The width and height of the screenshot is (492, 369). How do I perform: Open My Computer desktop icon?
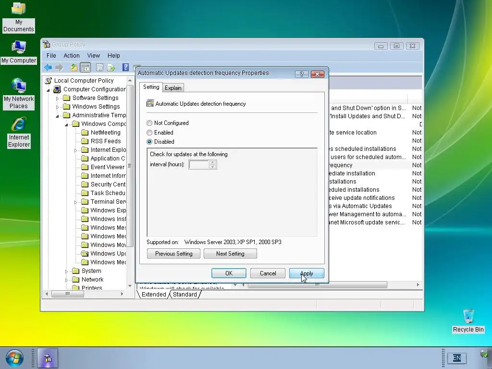point(19,52)
